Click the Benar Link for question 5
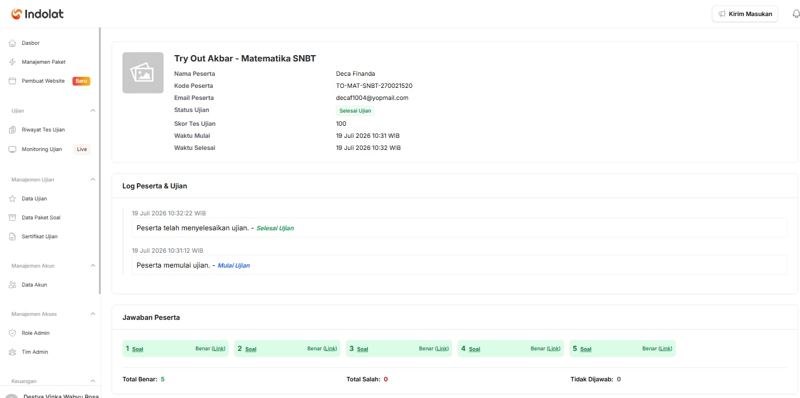Screen dimensions: 800x398 [665, 349]
